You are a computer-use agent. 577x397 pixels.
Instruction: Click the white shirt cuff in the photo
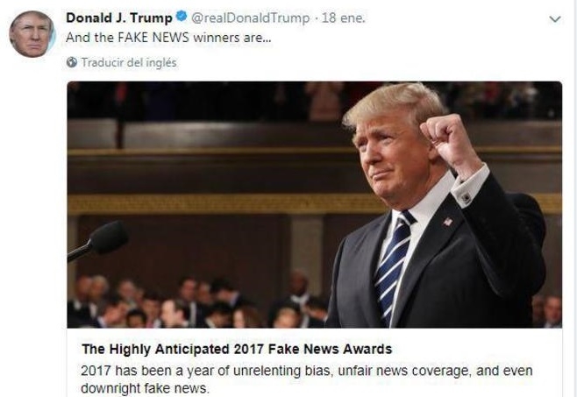point(470,188)
